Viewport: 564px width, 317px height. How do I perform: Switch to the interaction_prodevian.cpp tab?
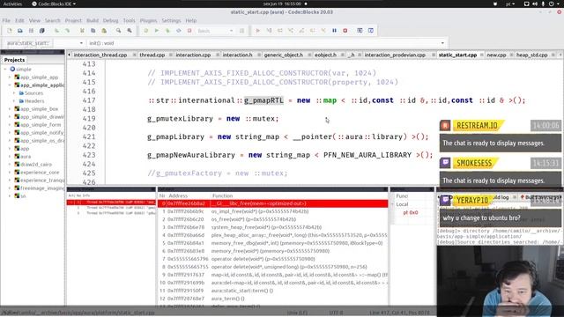pos(395,55)
